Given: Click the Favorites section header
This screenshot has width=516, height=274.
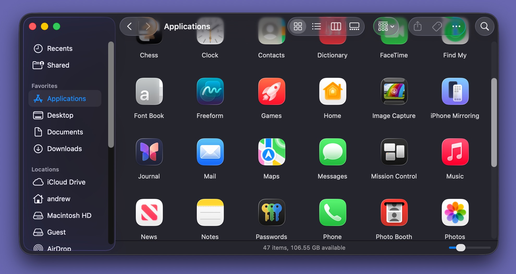Looking at the screenshot, I should [x=45, y=86].
